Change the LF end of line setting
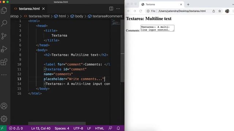Screen dimensions: 234x131 tap(89, 128)
